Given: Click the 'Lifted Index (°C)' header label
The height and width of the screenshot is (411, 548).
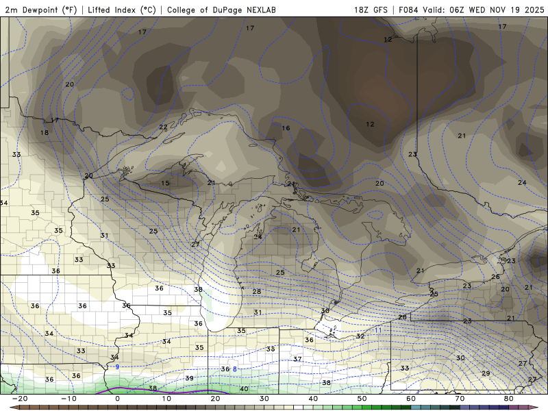Looking at the screenshot, I should [122, 10].
